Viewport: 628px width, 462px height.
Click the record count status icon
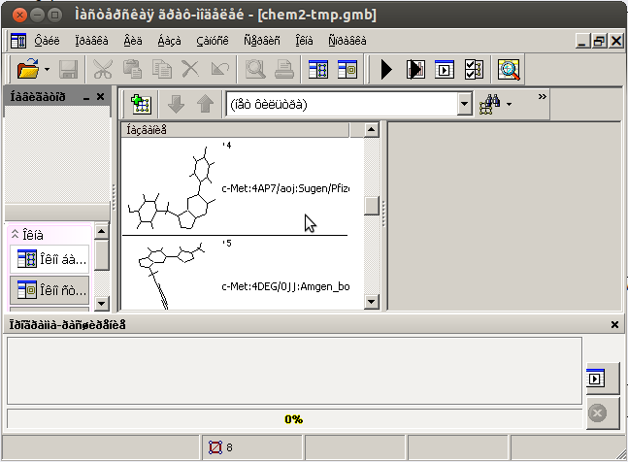coord(215,447)
